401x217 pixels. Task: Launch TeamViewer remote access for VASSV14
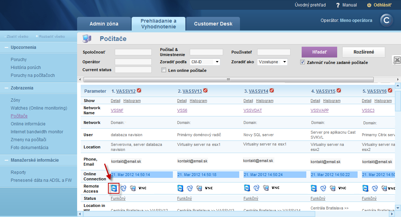point(247,188)
